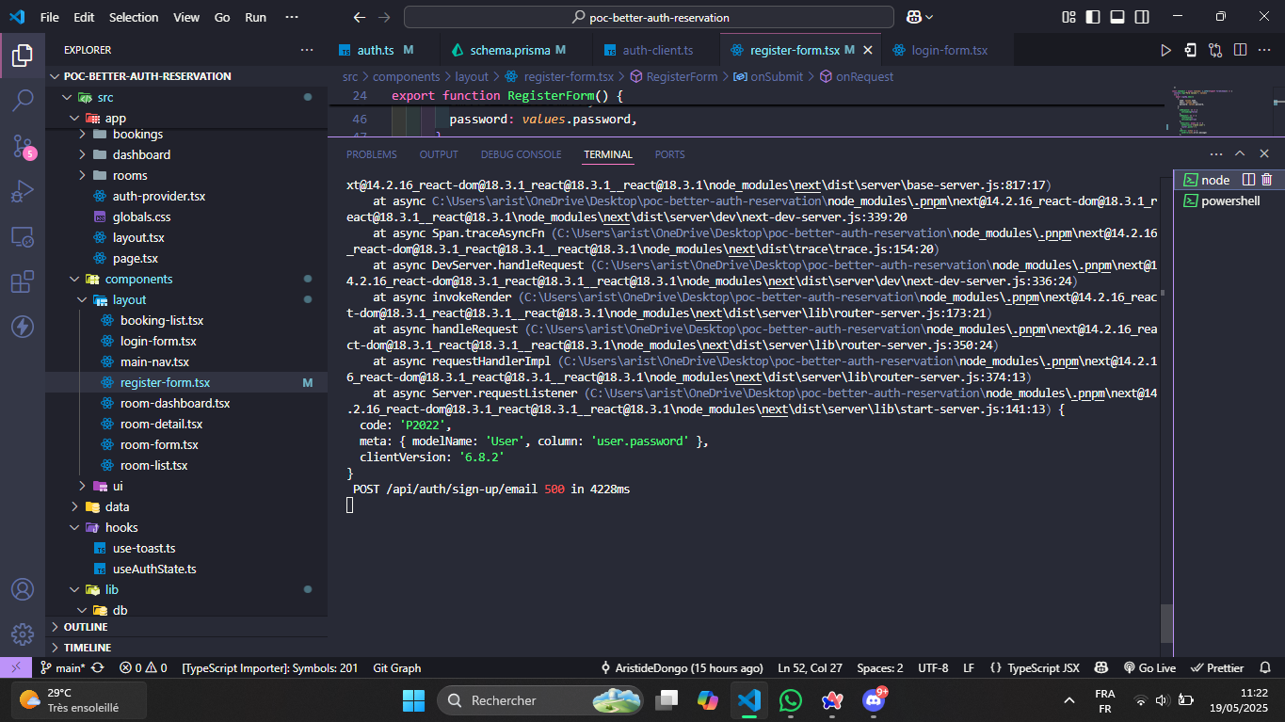Open the Selection menu
The width and height of the screenshot is (1285, 722).
(134, 17)
